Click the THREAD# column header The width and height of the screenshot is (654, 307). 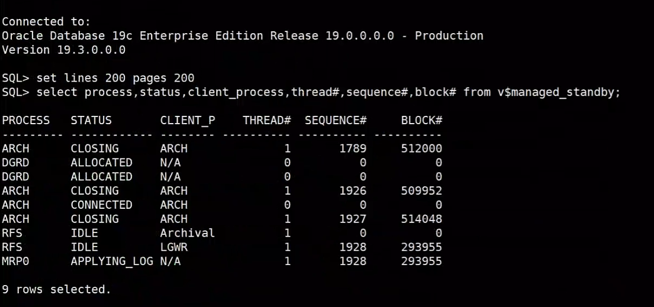(267, 121)
